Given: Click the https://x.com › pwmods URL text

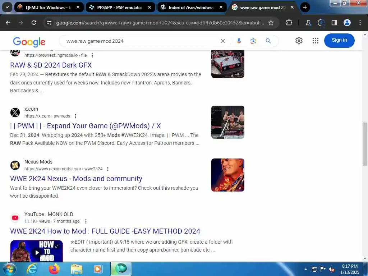Looking at the screenshot, I should point(47,116).
